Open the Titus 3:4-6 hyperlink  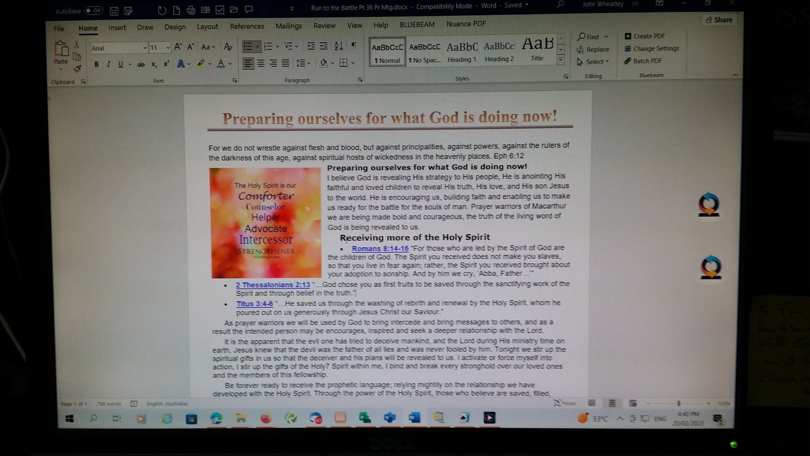coord(255,304)
